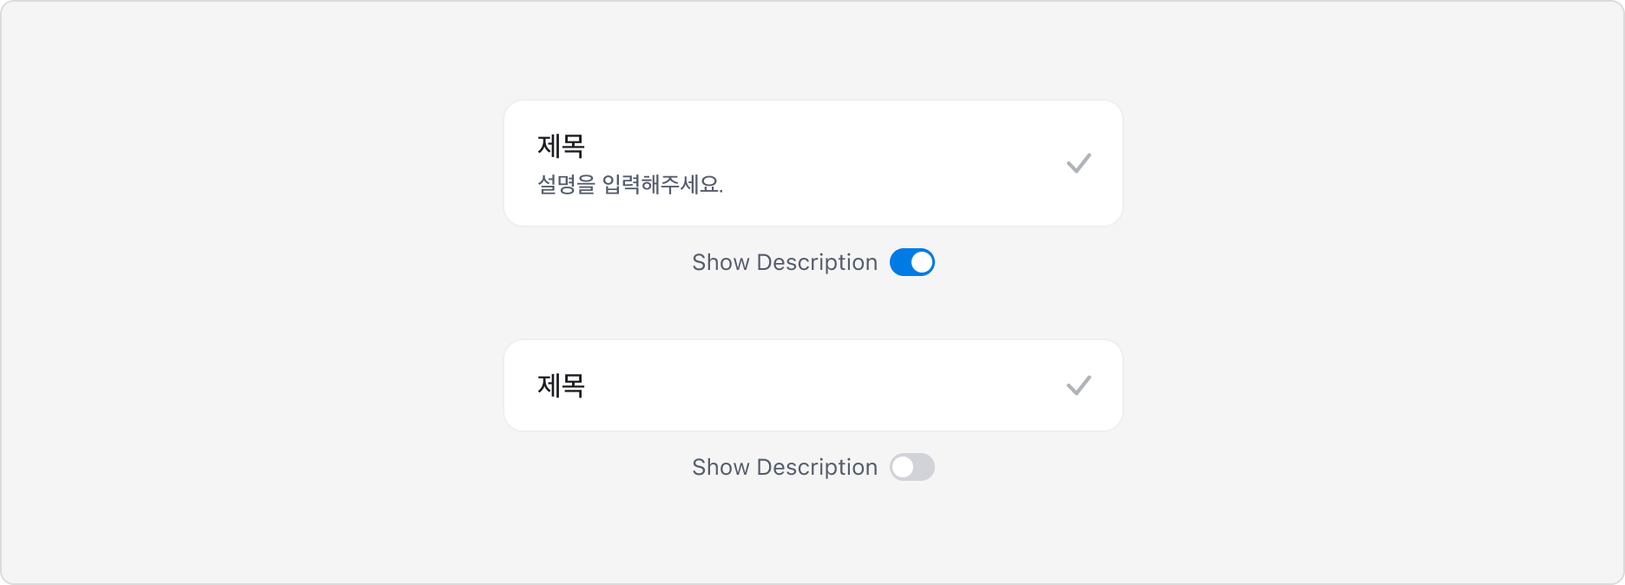Image resolution: width=1625 pixels, height=585 pixels.
Task: Click the description line under the top title
Action: coord(631,185)
